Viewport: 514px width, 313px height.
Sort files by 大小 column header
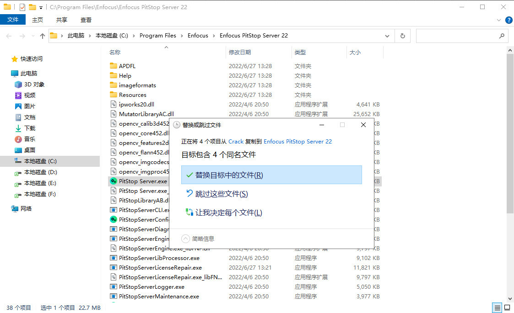point(355,53)
